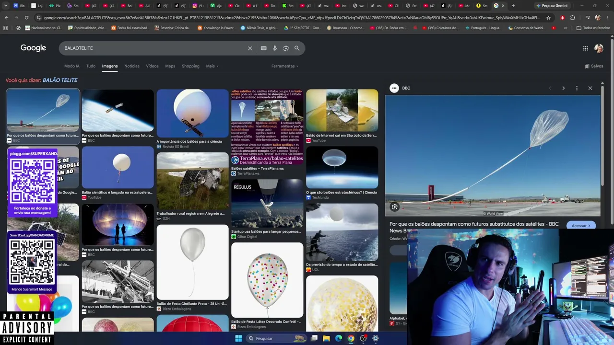Open OBS Studio from the taskbar

pyautogui.click(x=363, y=338)
